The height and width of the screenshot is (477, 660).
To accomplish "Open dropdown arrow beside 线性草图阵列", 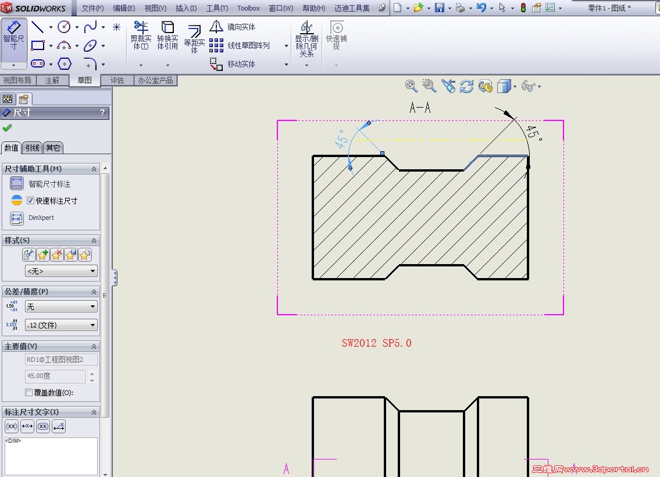I will coord(286,45).
